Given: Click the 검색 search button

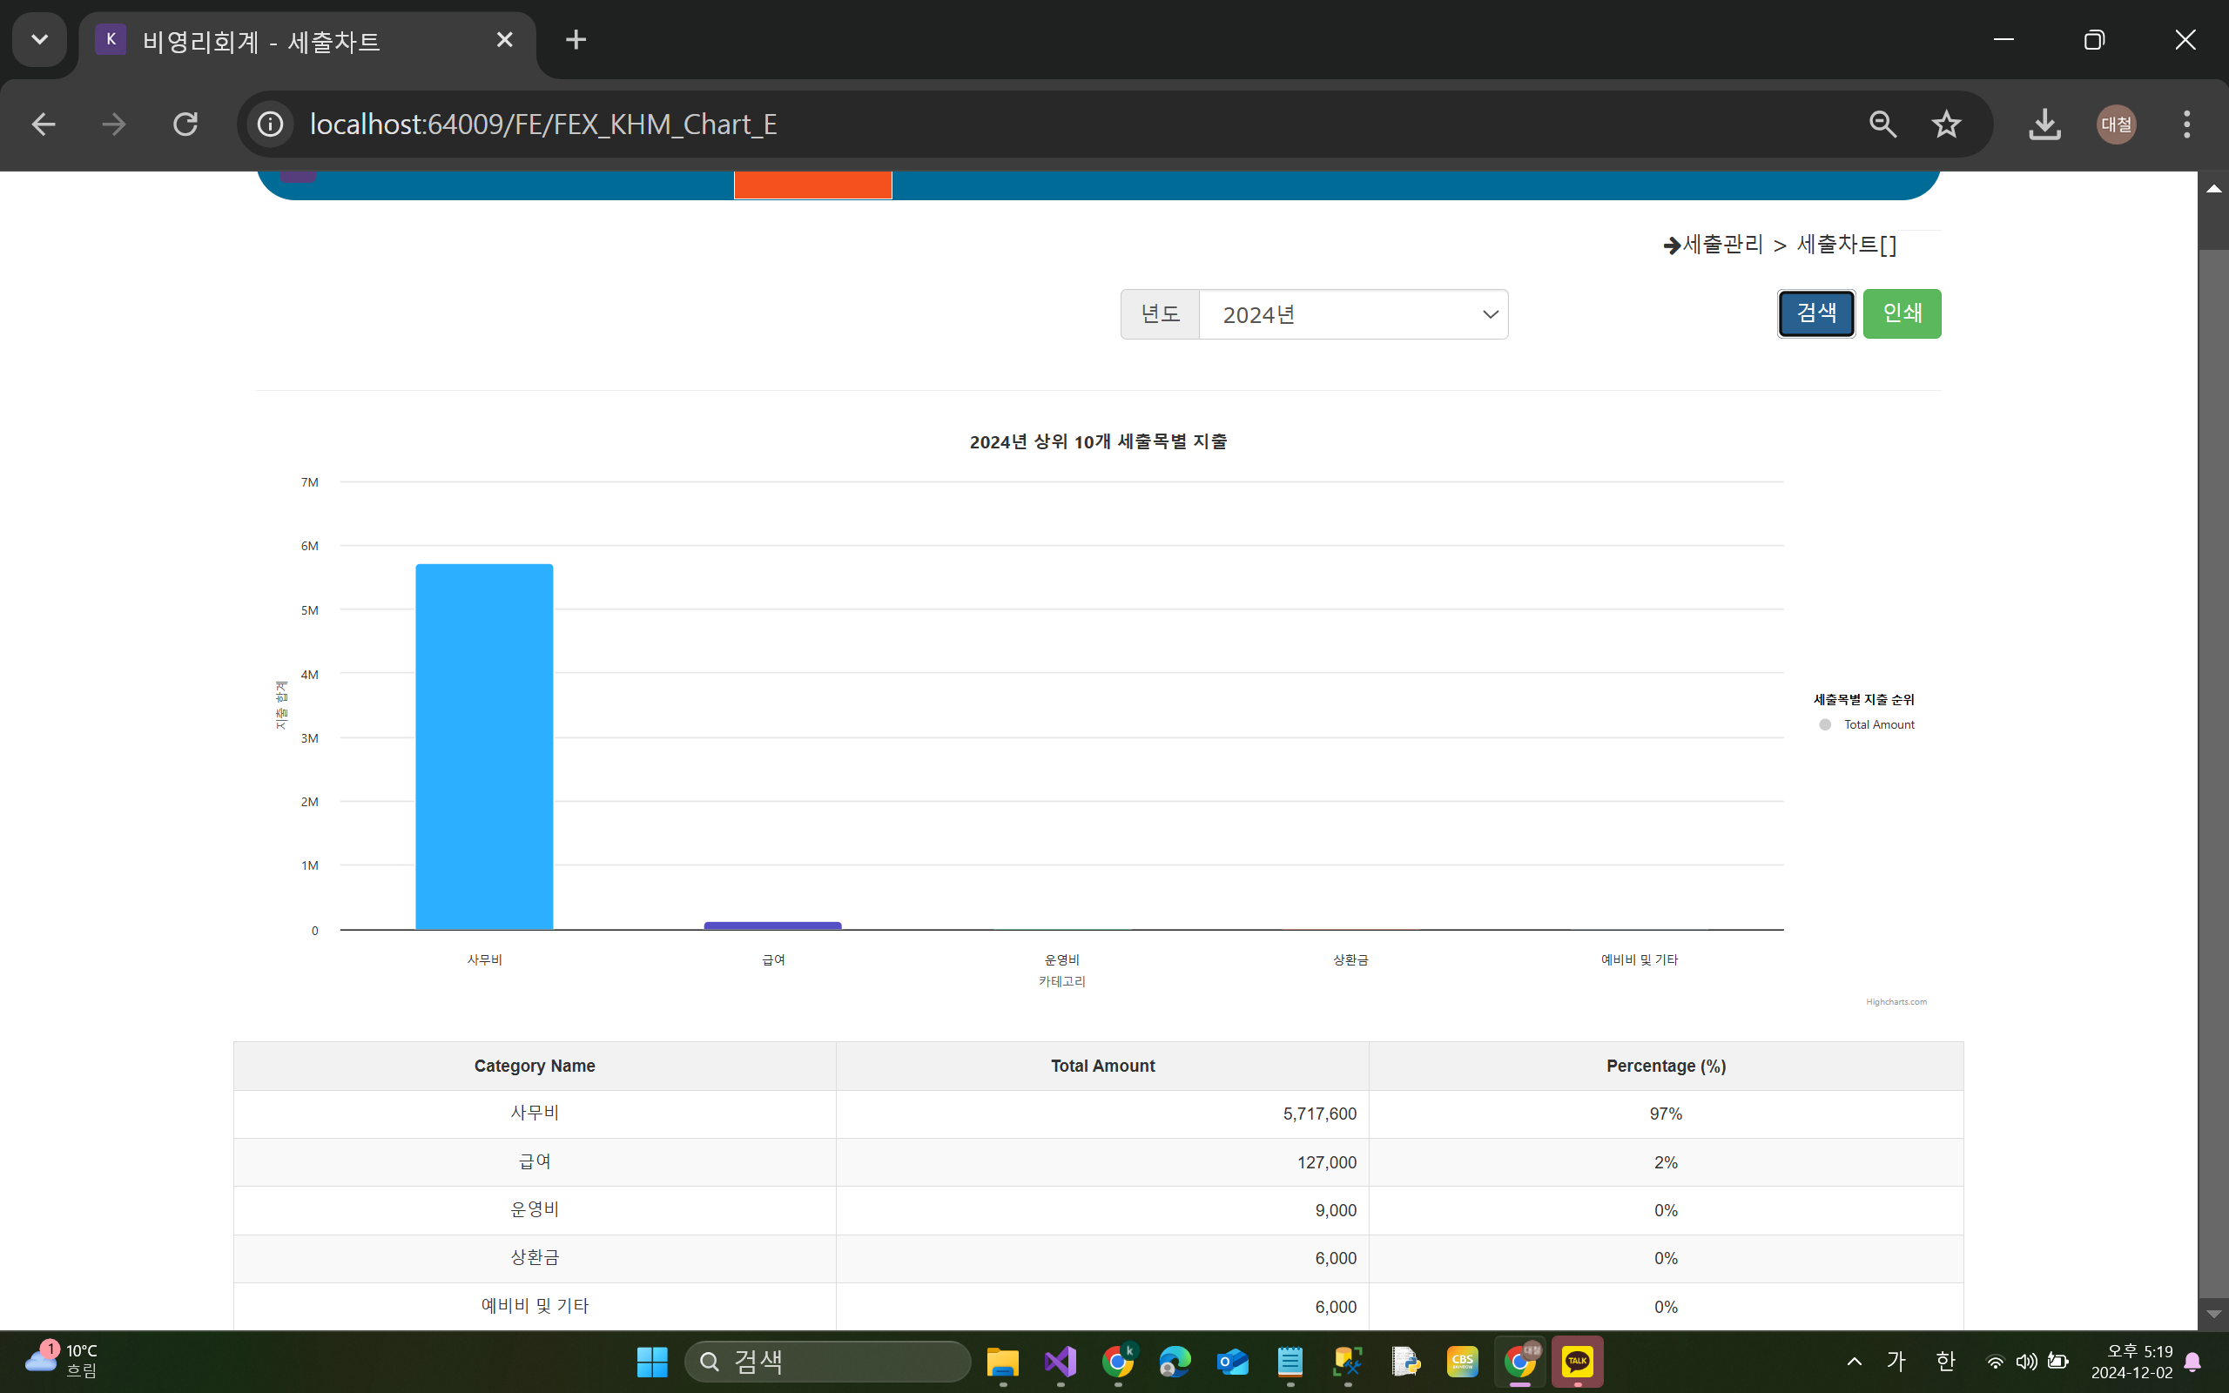Looking at the screenshot, I should coord(1815,313).
